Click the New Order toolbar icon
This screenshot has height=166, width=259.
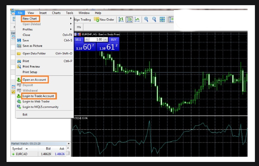tap(96, 19)
